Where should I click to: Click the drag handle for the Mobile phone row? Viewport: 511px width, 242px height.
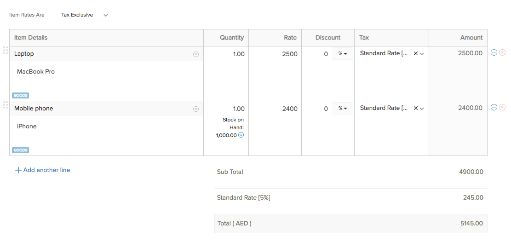(x=6, y=105)
